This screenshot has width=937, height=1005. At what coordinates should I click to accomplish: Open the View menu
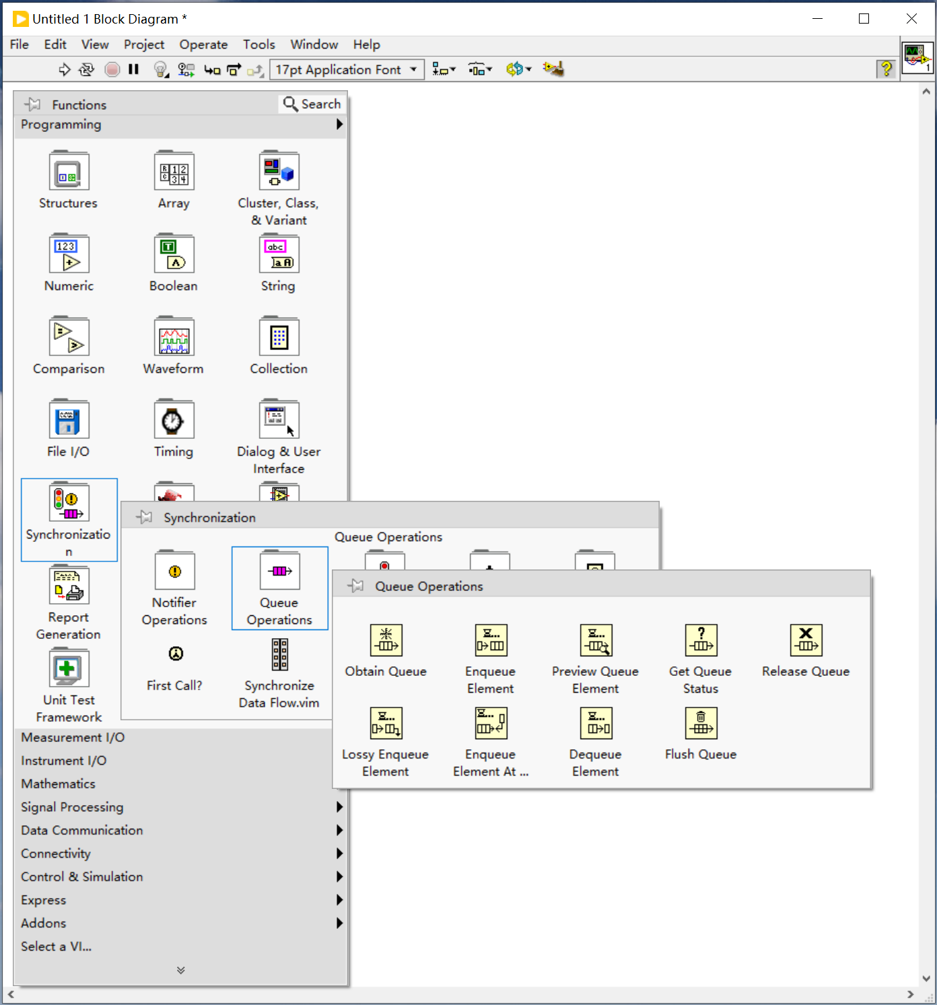(x=95, y=44)
